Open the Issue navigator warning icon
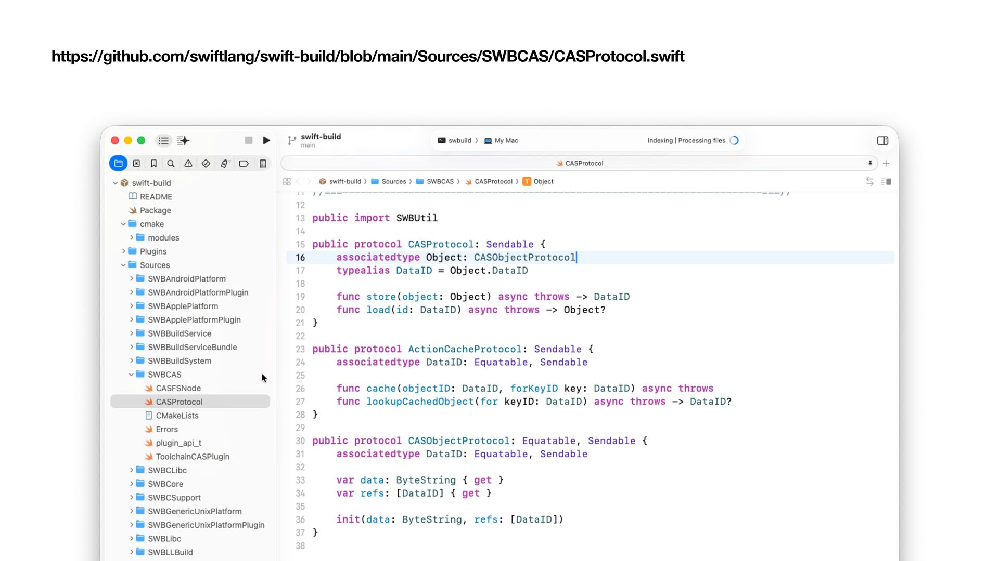This screenshot has height=561, width=999. [188, 164]
